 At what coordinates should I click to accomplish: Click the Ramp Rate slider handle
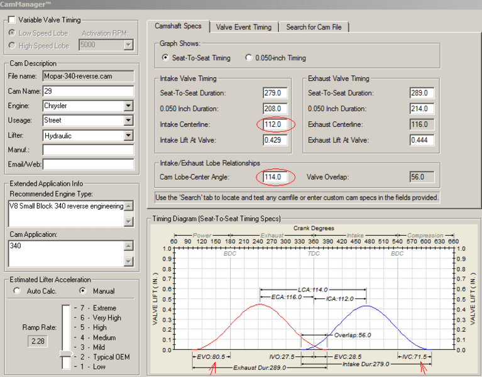tap(65, 354)
